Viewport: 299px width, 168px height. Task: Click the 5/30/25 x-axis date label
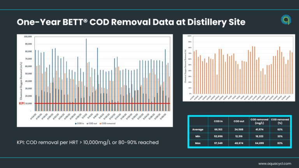[x=163, y=117]
